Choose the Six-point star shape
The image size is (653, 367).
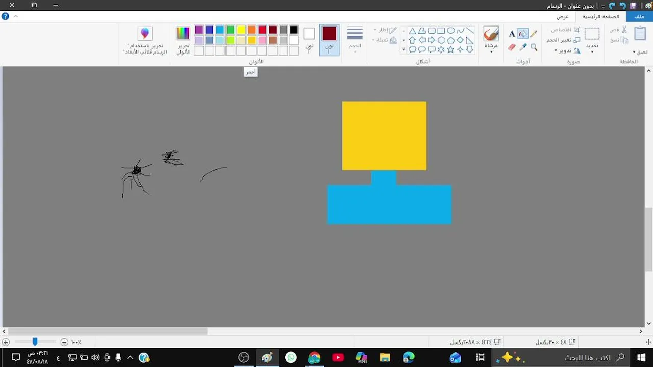[441, 49]
